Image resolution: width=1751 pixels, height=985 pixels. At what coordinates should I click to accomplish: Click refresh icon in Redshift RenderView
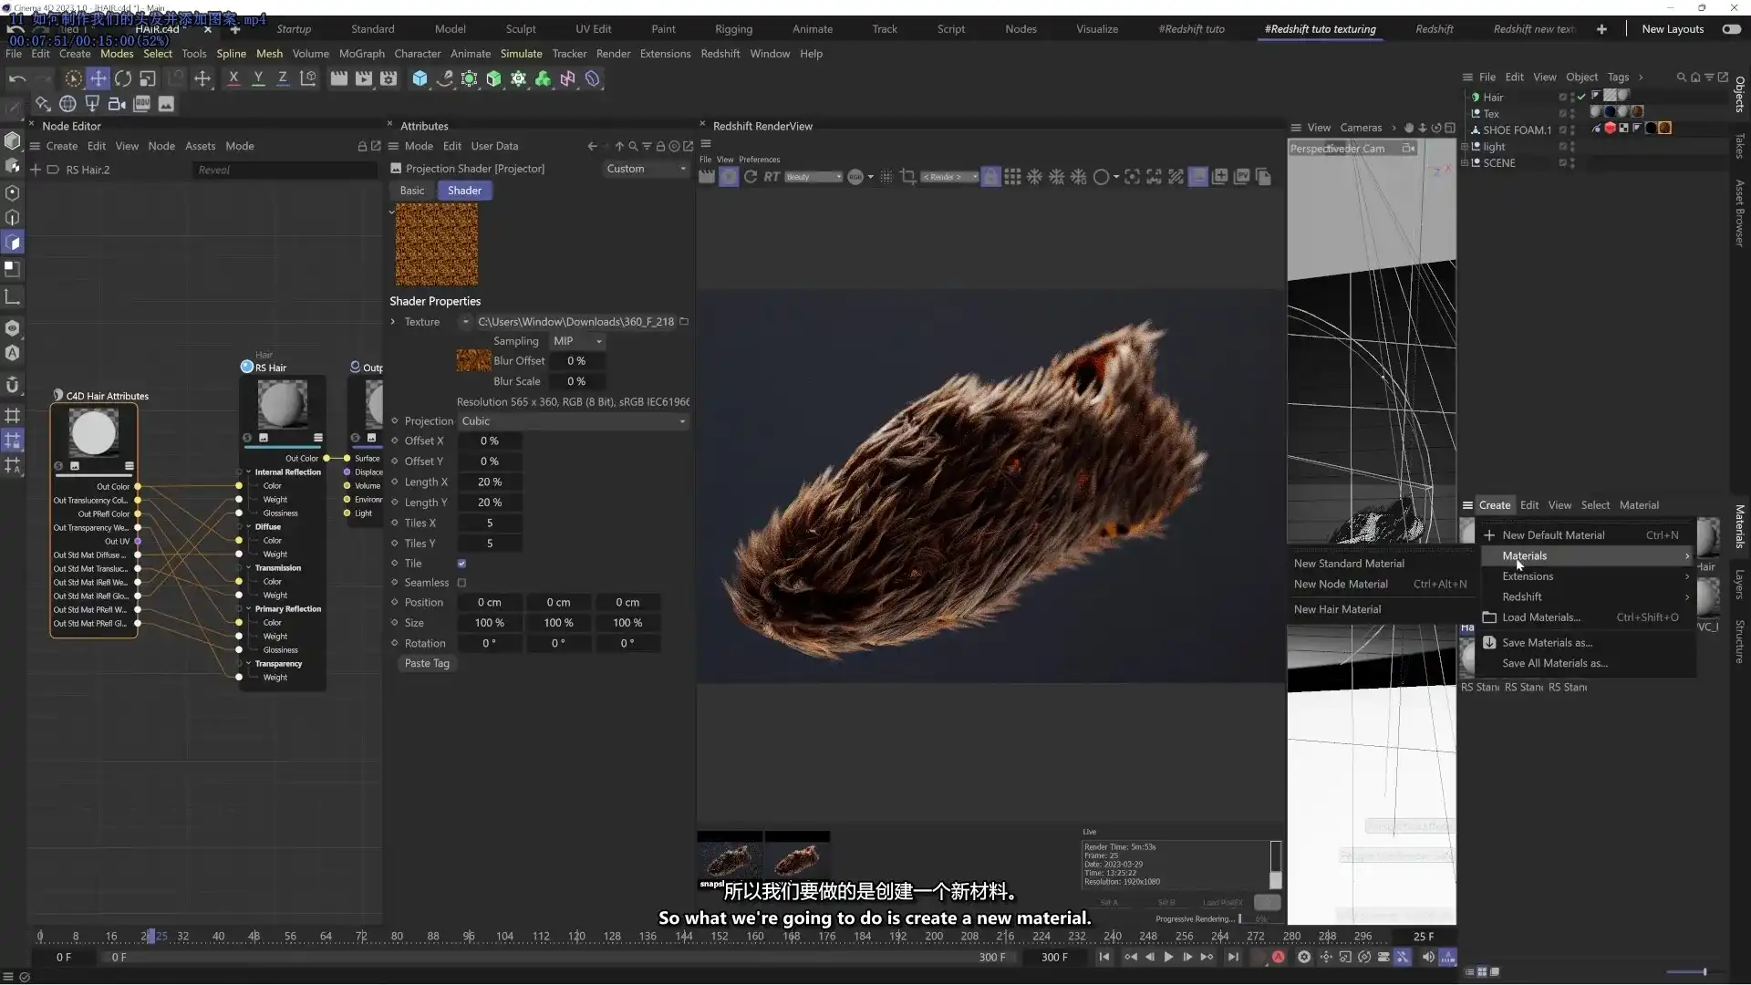point(751,177)
